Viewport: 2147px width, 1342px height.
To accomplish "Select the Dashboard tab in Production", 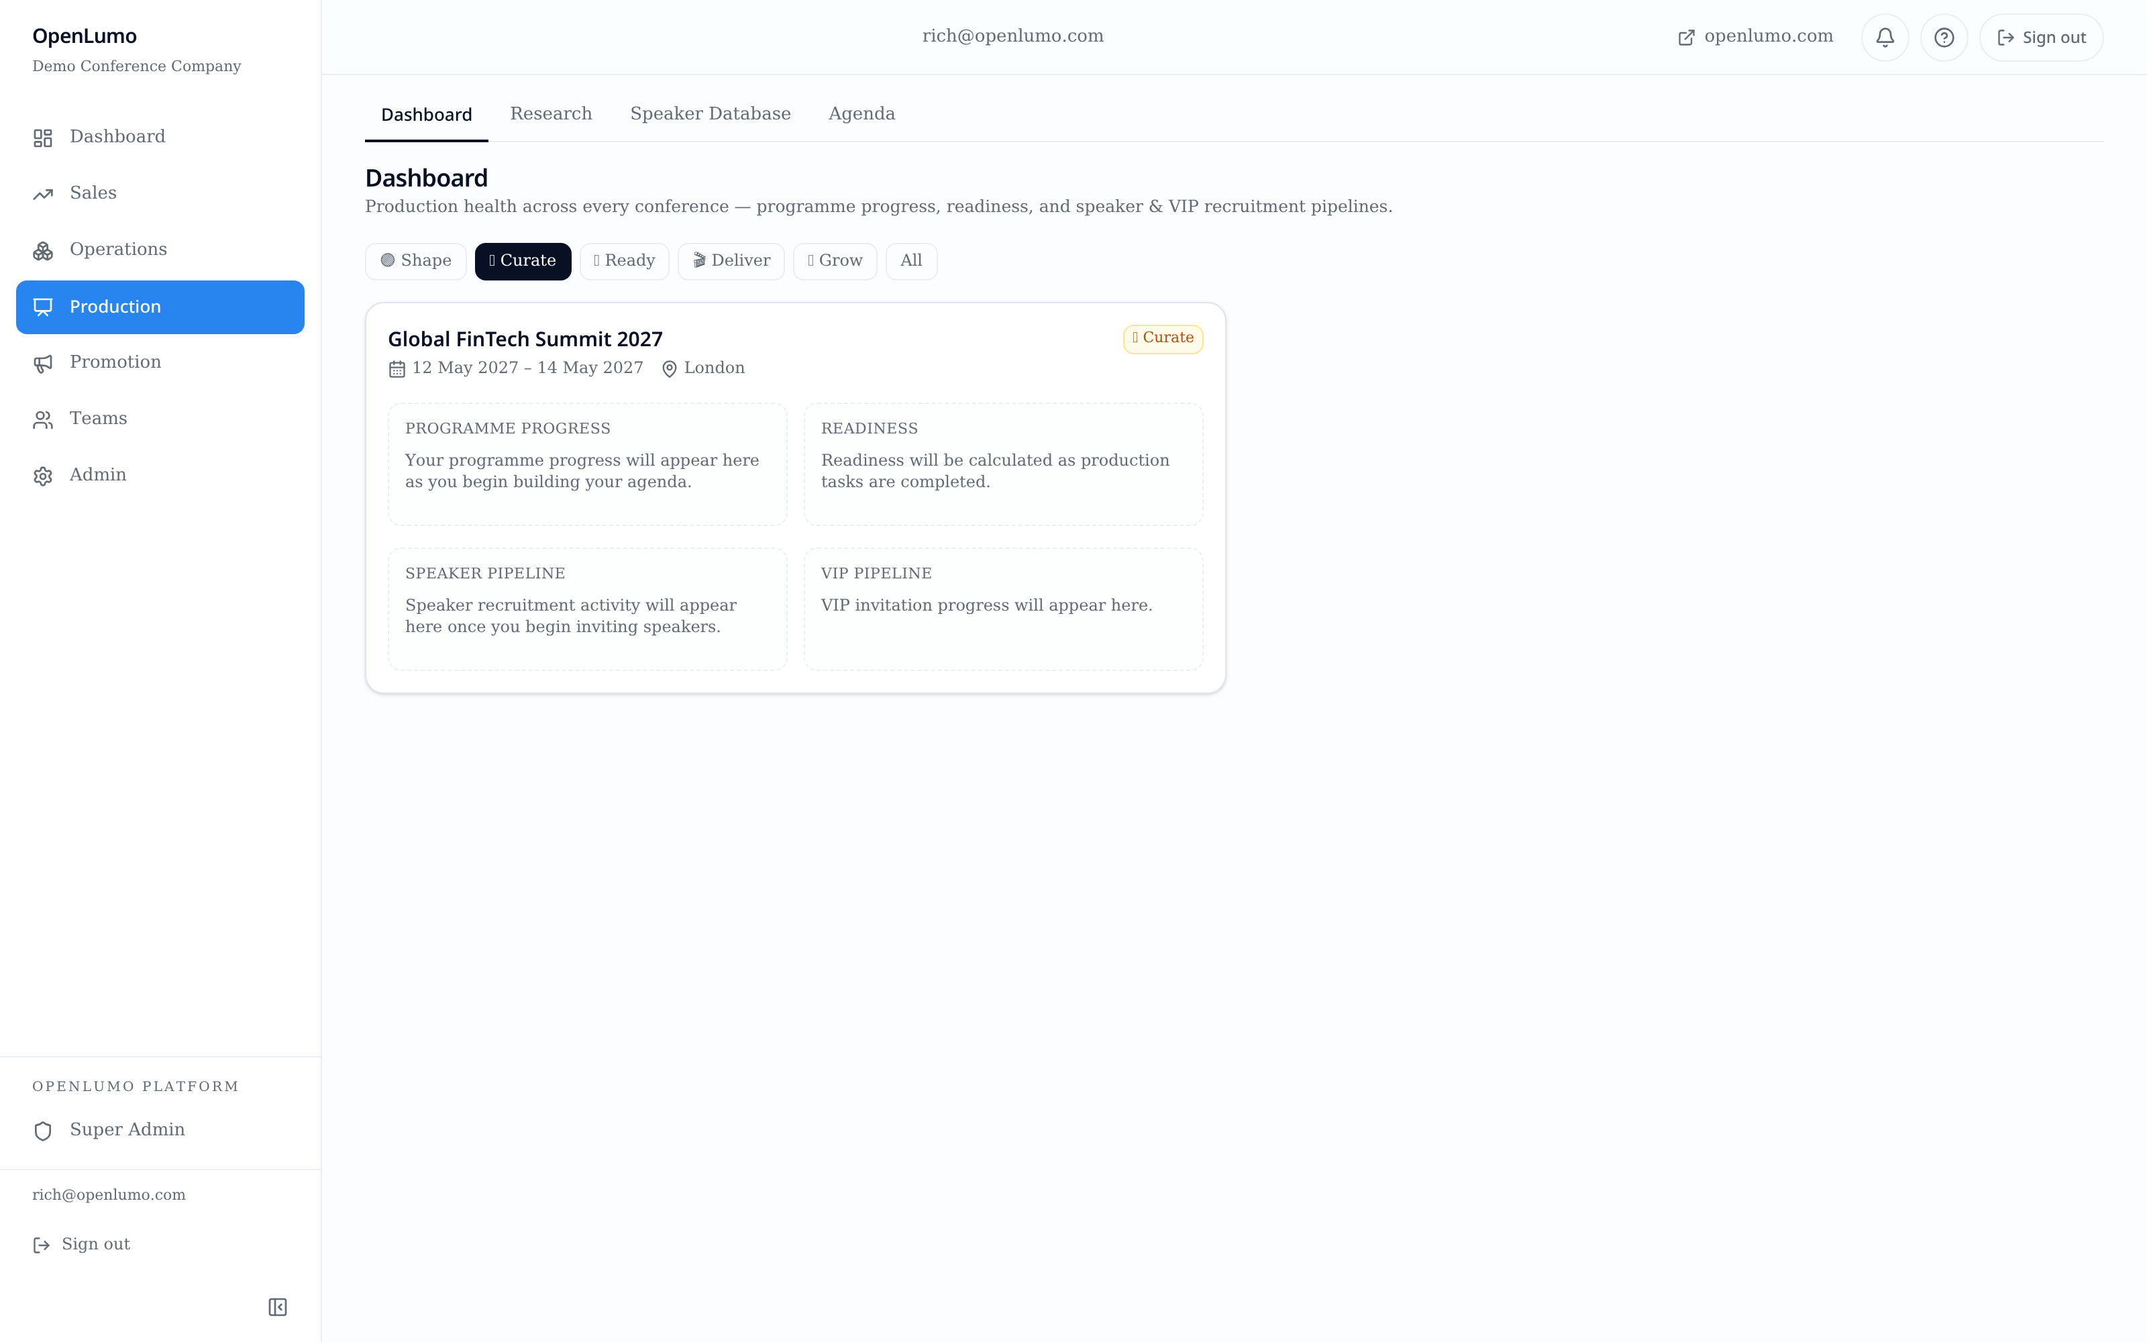I will [x=427, y=115].
